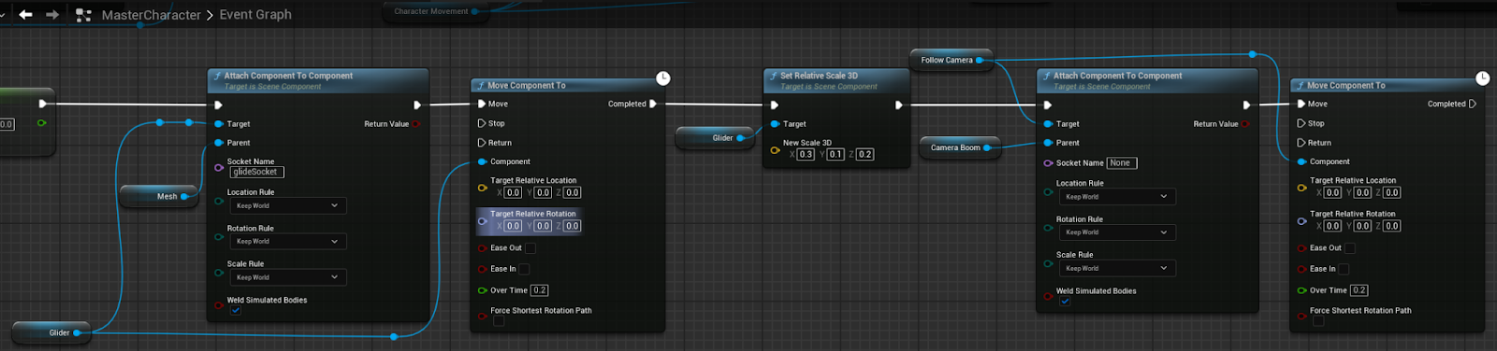This screenshot has width=1497, height=351.
Task: Click Target Relative Rotation pin in first Move node
Action: [482, 221]
